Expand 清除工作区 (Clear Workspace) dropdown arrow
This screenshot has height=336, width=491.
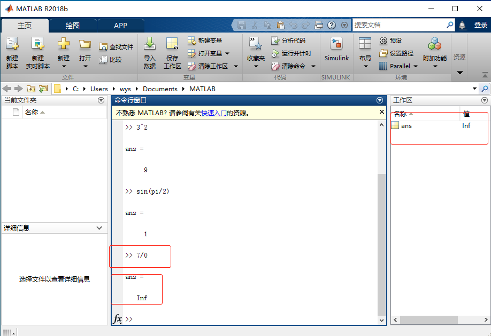[x=236, y=66]
